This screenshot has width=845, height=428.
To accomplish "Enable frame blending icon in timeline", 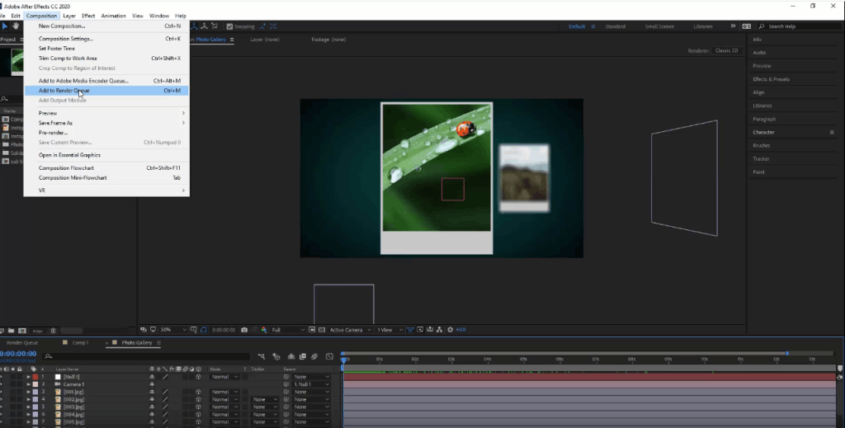I will click(x=303, y=356).
